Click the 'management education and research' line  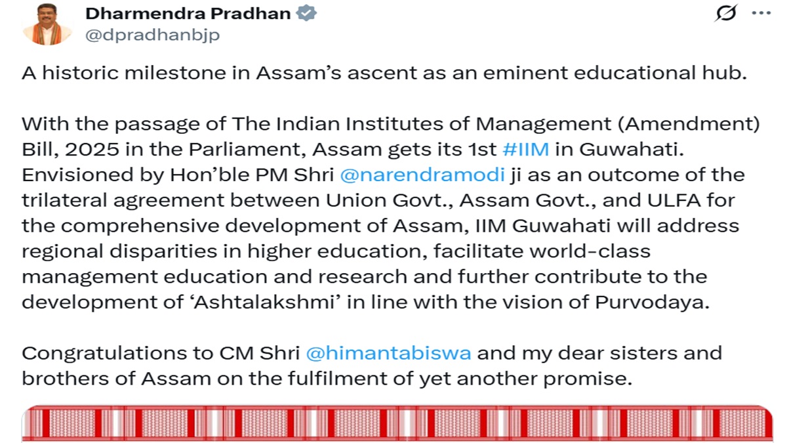pos(364,276)
